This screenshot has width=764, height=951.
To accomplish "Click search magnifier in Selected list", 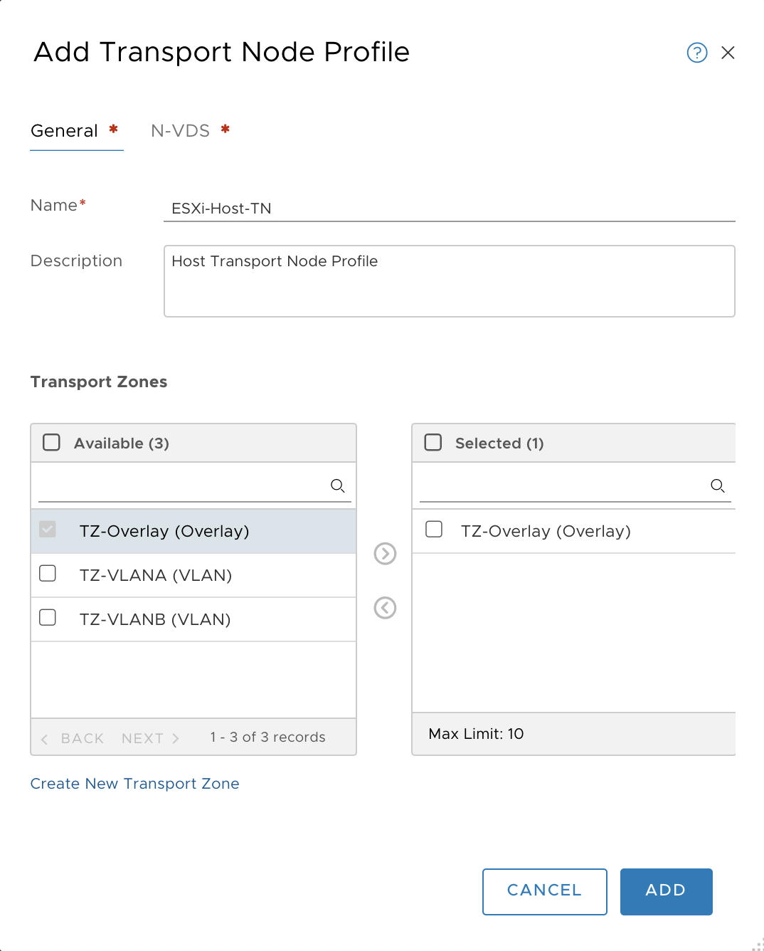I will click(x=718, y=486).
